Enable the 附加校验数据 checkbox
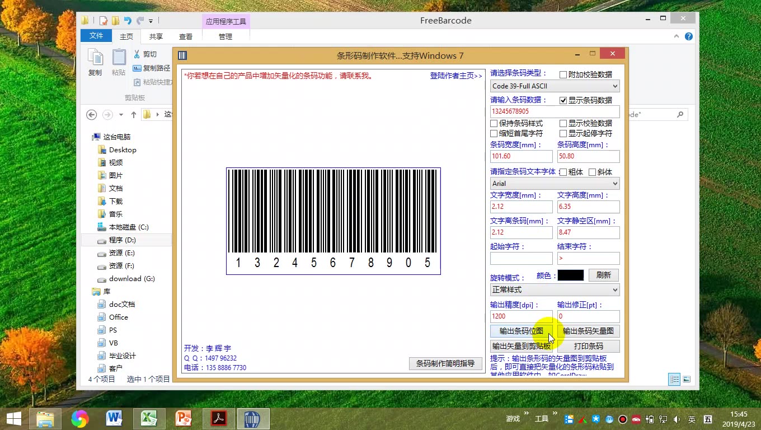 coord(563,74)
